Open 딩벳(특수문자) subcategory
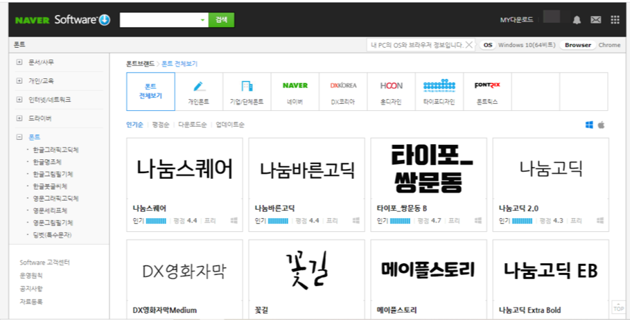This screenshot has height=320, width=630. point(52,235)
